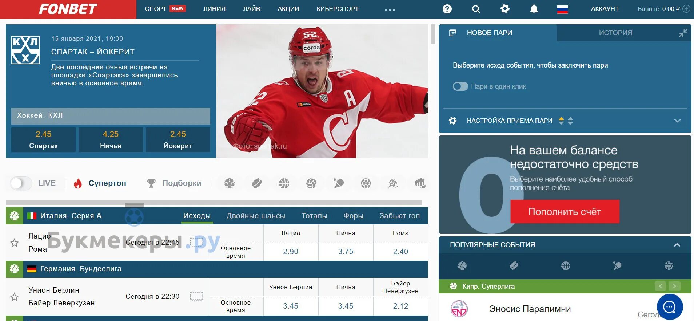The height and width of the screenshot is (321, 694).
Task: Open settings gear in top header
Action: [505, 8]
